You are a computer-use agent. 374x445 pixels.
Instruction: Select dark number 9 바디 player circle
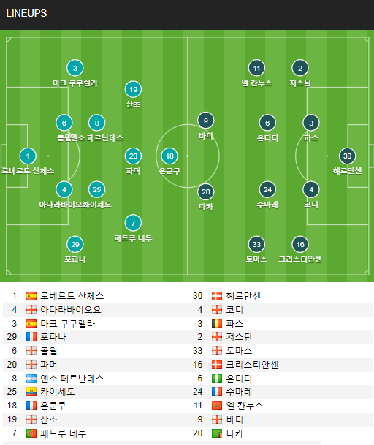206,121
